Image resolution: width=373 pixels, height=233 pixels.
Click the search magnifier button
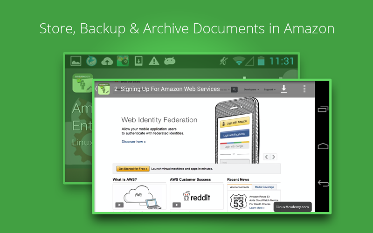[x=235, y=89]
